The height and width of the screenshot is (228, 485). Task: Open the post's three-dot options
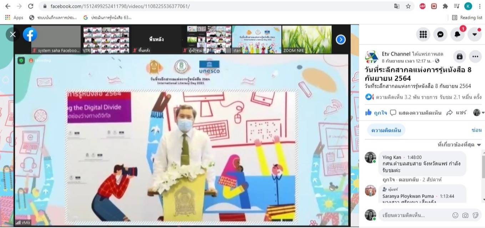pyautogui.click(x=475, y=56)
